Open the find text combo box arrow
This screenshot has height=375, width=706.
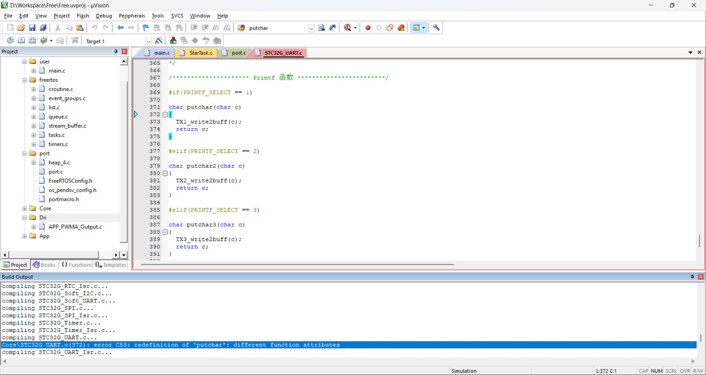coord(311,28)
